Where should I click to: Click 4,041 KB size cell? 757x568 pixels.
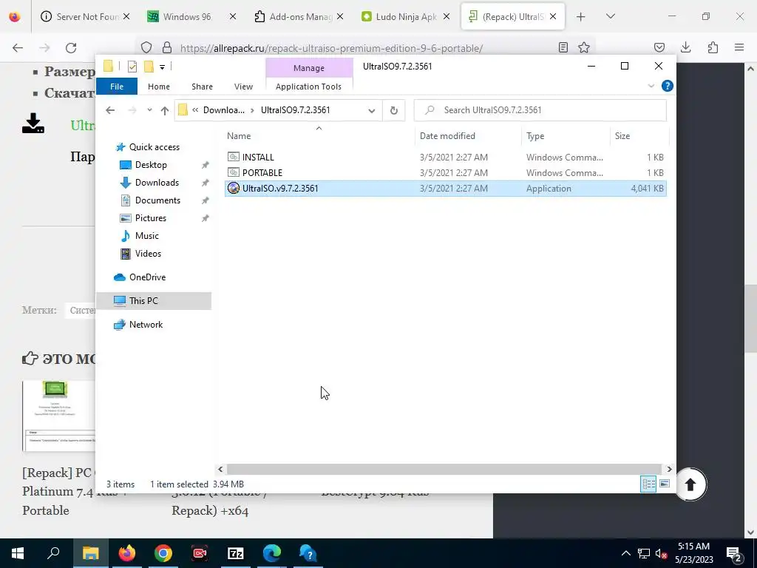pyautogui.click(x=647, y=189)
